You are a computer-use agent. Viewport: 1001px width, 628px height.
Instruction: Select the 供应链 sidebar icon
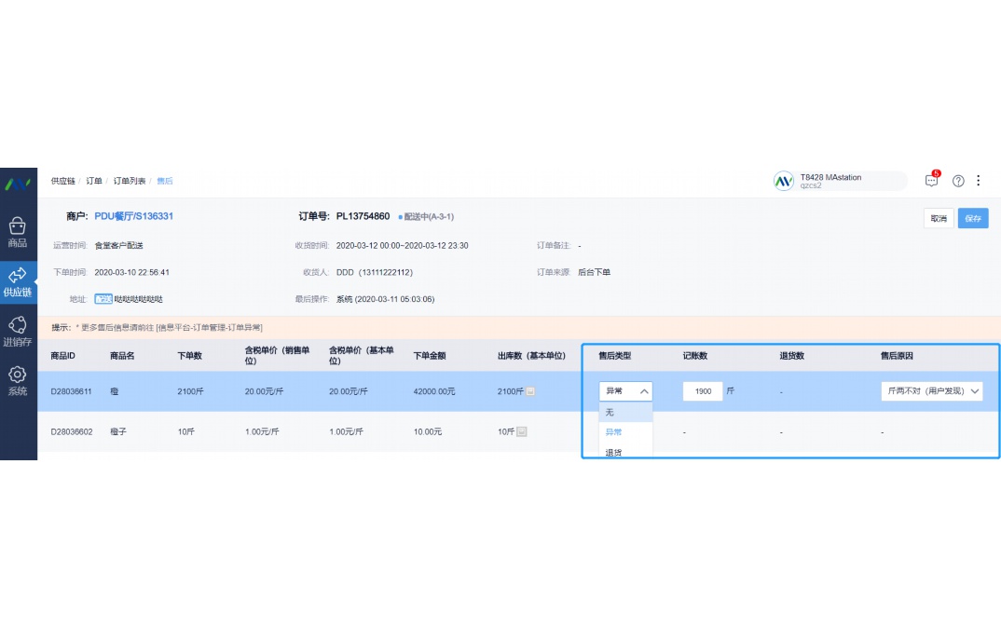coord(19,278)
